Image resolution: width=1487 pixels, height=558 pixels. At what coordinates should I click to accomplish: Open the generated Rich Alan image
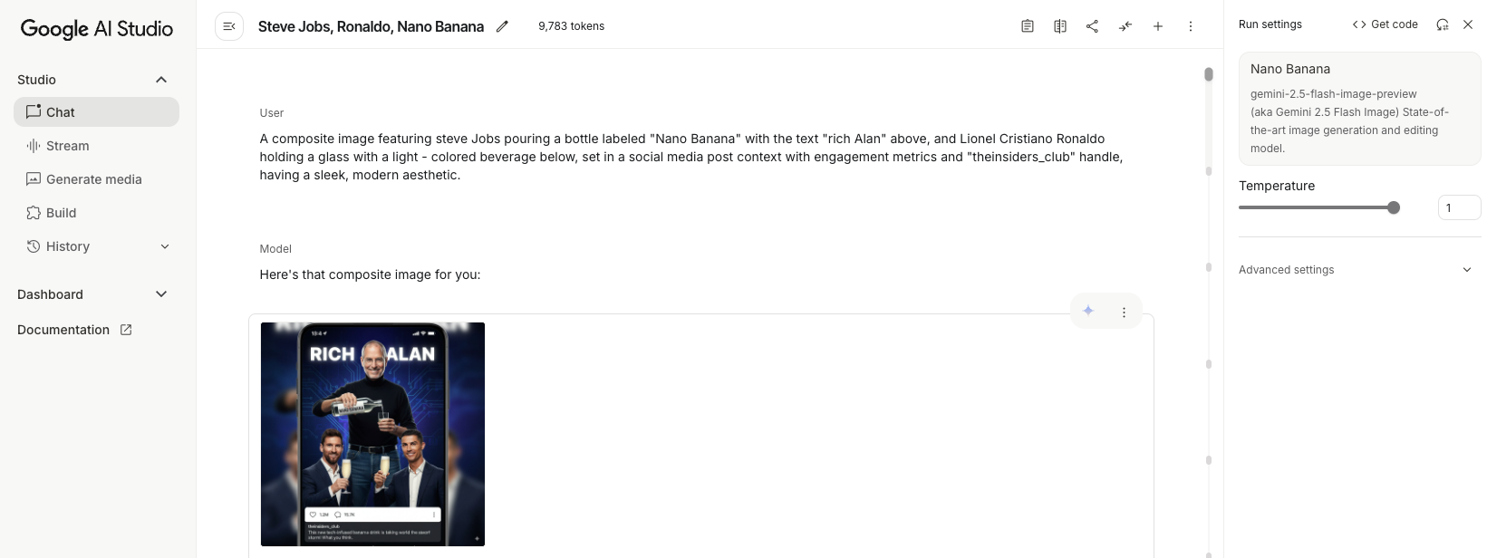372,434
